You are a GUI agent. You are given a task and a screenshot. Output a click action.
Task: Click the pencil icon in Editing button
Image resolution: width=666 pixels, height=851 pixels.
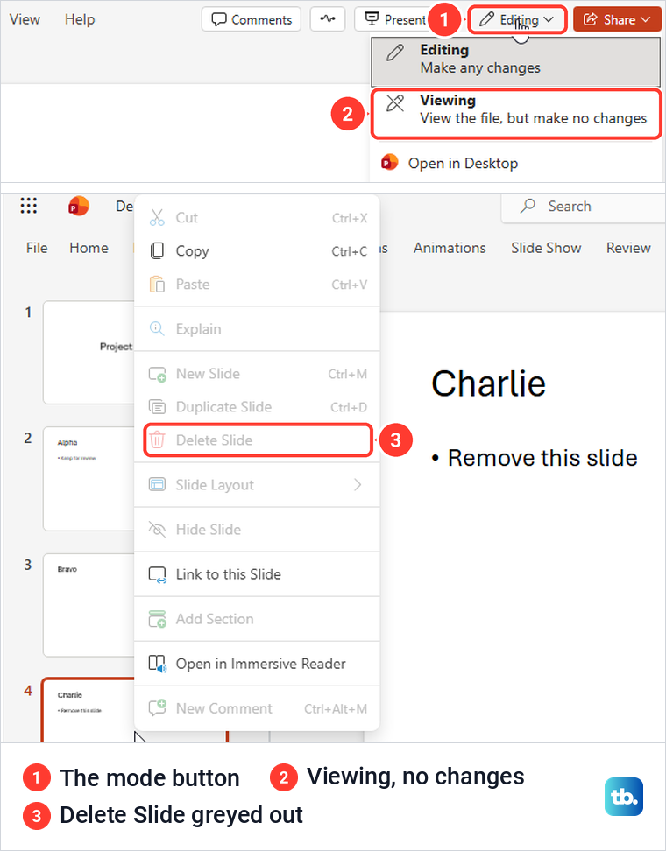(x=486, y=19)
